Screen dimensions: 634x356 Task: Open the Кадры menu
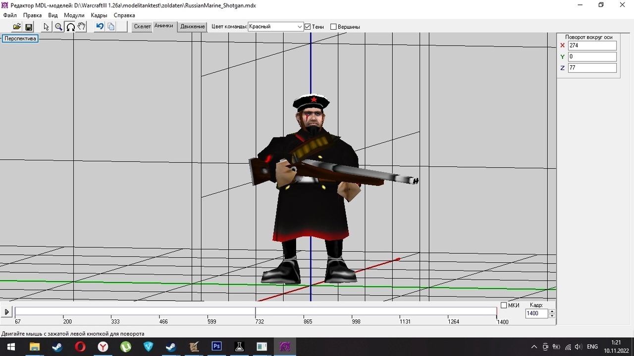(x=99, y=15)
